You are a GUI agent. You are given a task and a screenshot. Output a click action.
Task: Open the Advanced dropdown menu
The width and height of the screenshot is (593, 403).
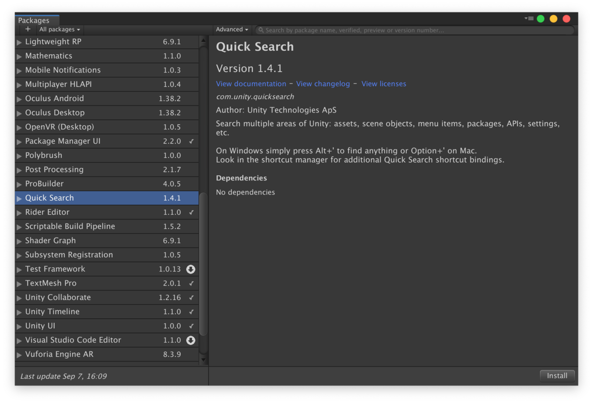click(x=232, y=30)
